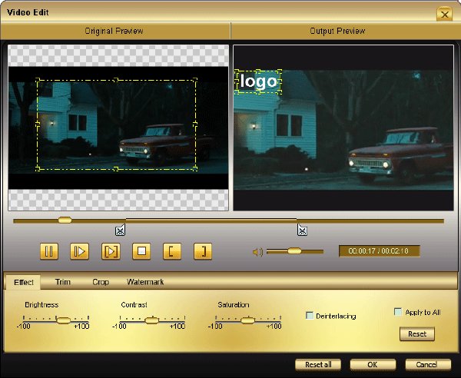The height and width of the screenshot is (378, 461).
Task: Click the Saturation label
Action: point(234,305)
